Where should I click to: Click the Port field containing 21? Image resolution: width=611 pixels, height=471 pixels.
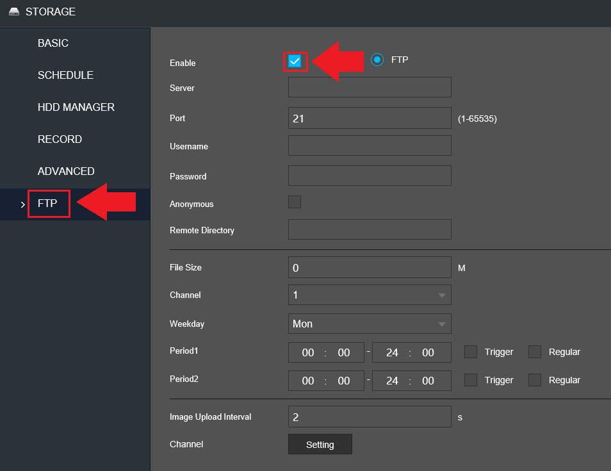point(370,118)
